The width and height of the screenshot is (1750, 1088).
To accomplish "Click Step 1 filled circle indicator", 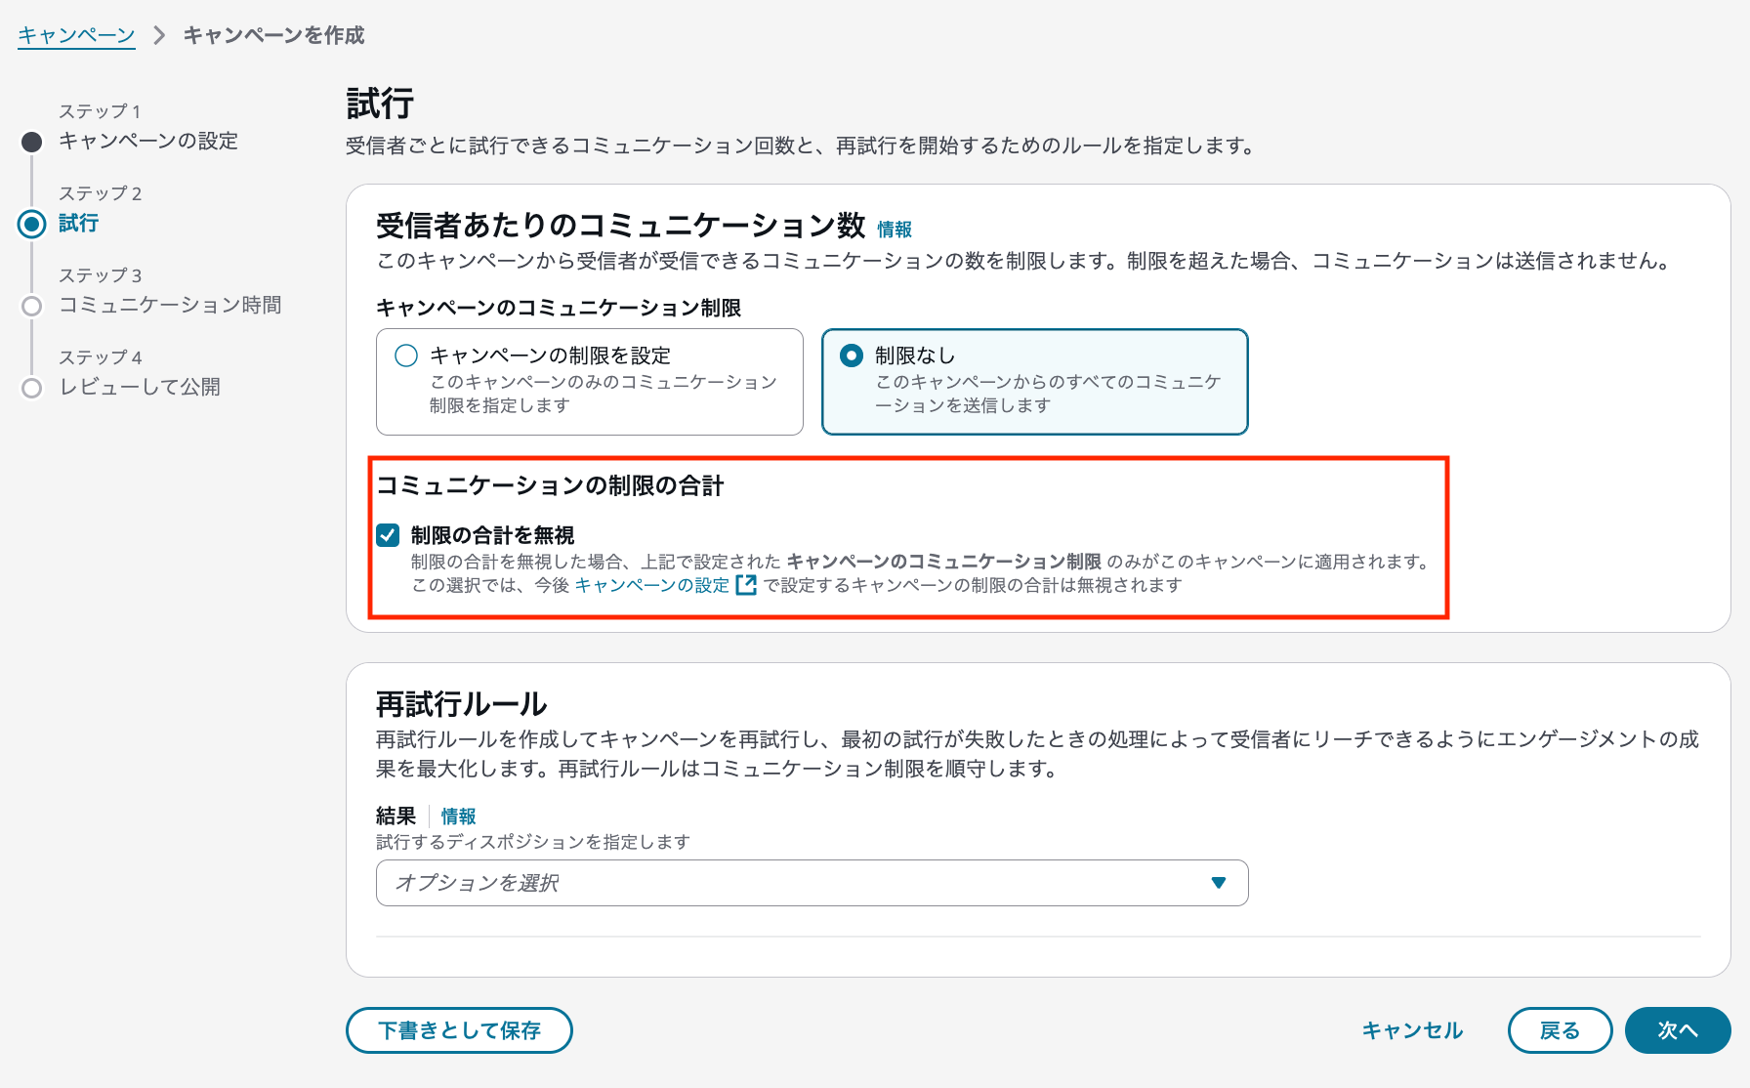I will click(32, 142).
